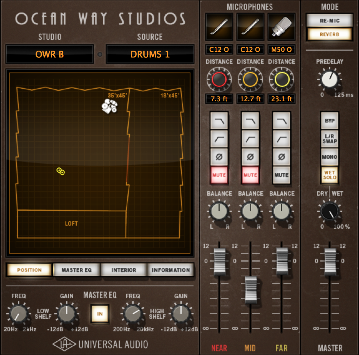Click the high shelf GAIN knob

click(181, 313)
